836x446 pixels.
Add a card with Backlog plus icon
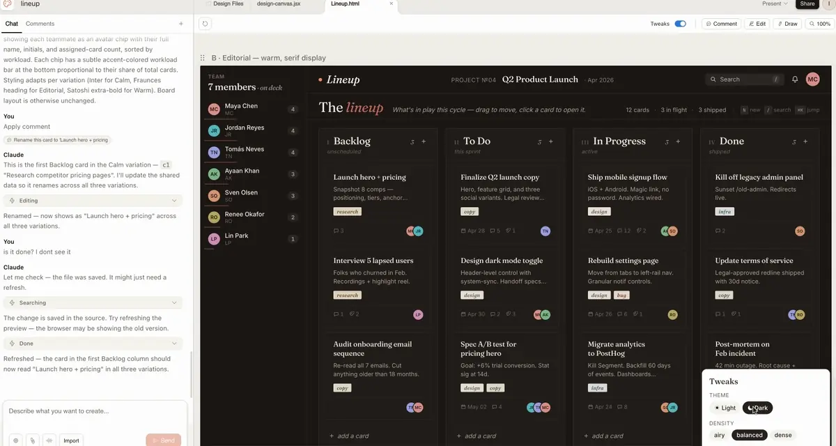coord(424,141)
